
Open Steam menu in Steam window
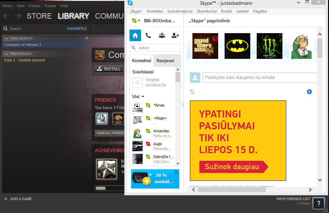[x=7, y=6]
